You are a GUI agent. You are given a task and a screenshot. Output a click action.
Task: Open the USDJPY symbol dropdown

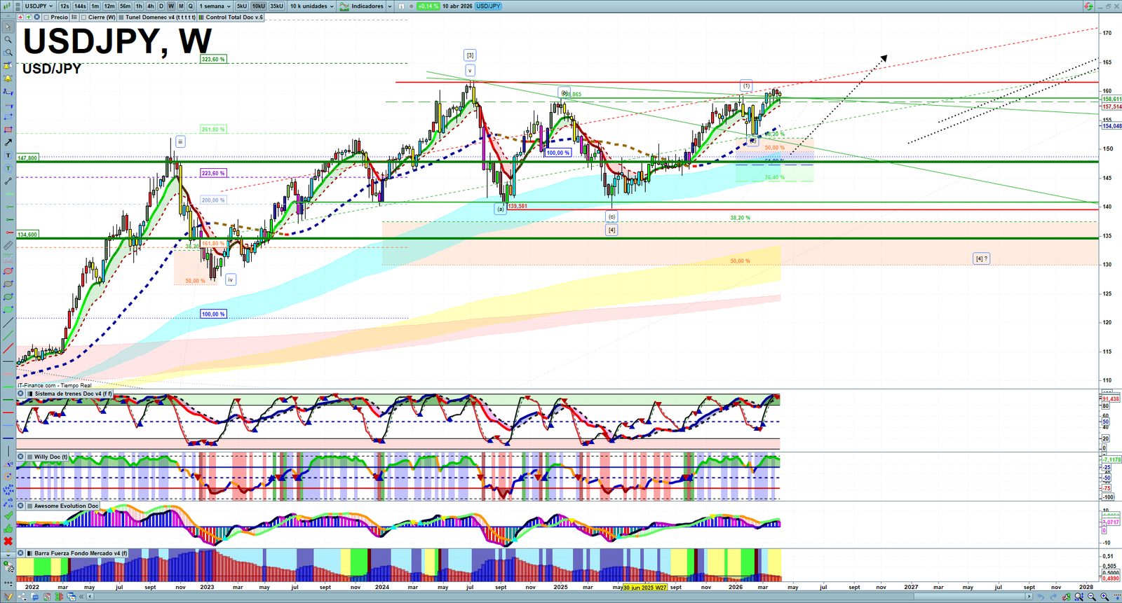(39, 6)
